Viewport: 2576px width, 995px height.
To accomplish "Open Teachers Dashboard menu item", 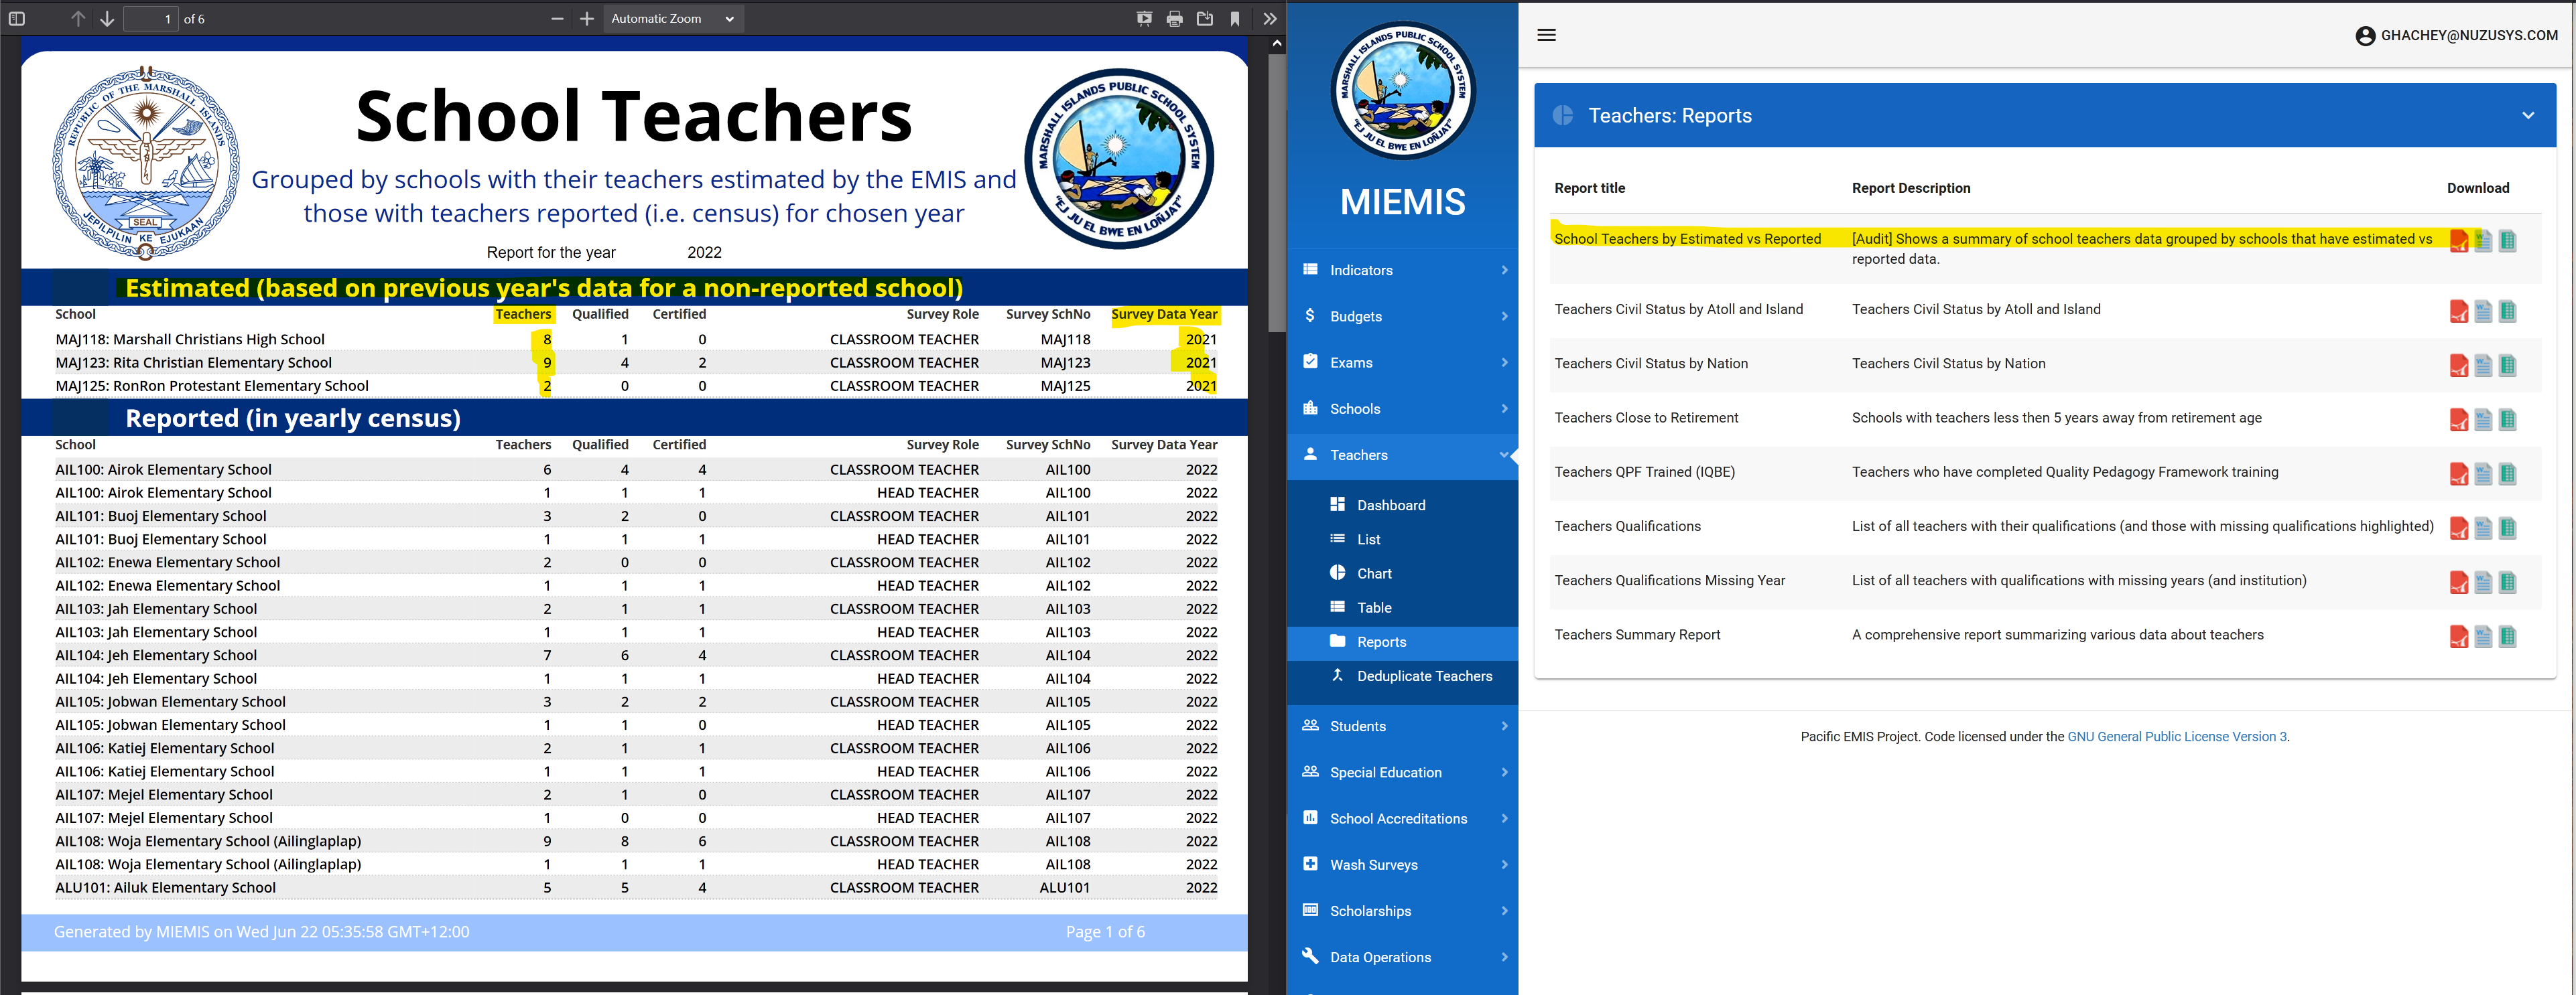I will [1390, 506].
